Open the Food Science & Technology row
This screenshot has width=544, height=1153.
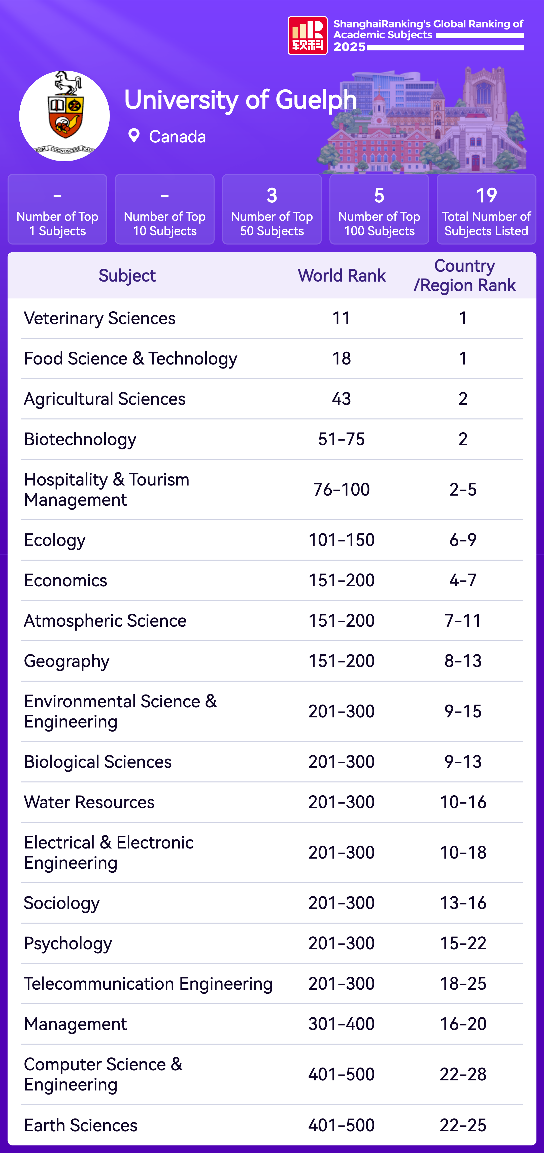131,358
